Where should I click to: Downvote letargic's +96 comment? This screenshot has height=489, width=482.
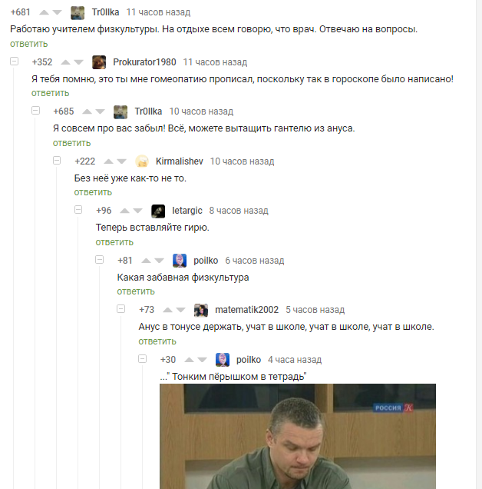(x=137, y=211)
